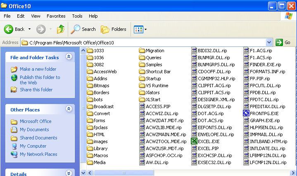Open Shared Documents link

(x=38, y=138)
